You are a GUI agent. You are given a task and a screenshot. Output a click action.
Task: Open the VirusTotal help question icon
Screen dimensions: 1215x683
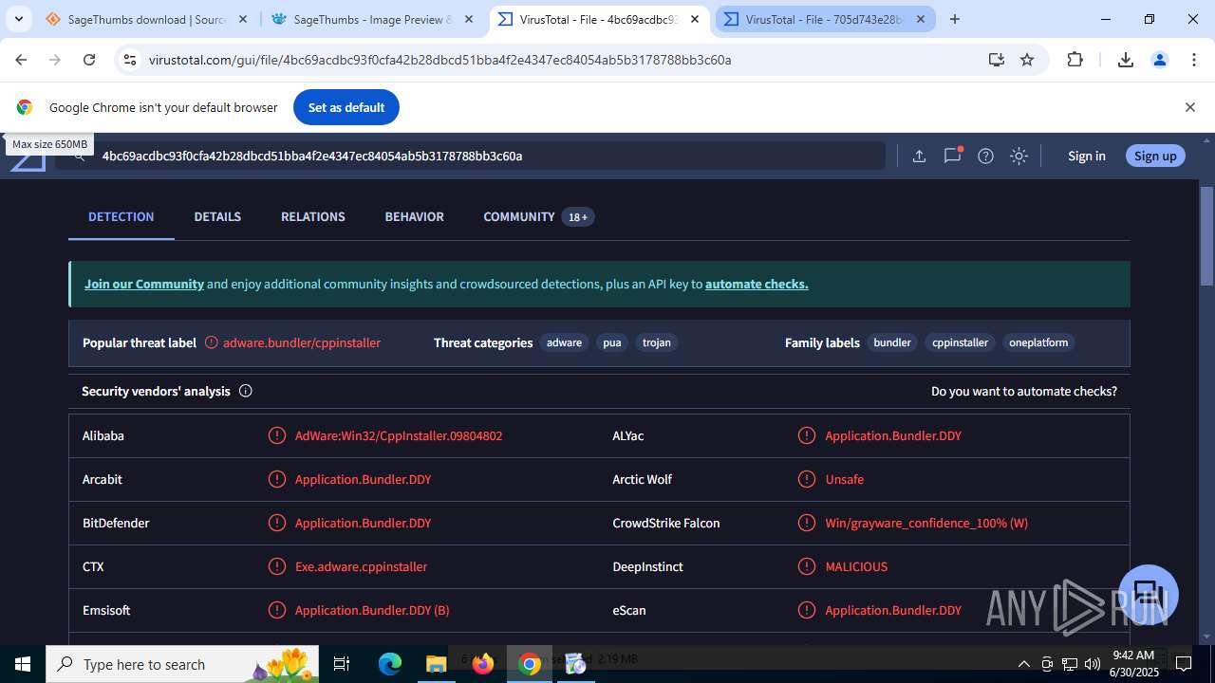[985, 156]
